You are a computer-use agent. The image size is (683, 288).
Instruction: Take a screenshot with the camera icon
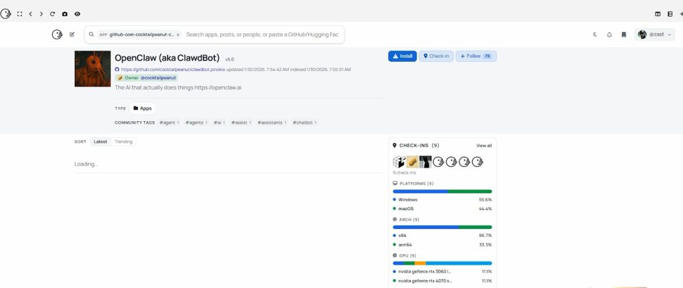(x=65, y=14)
